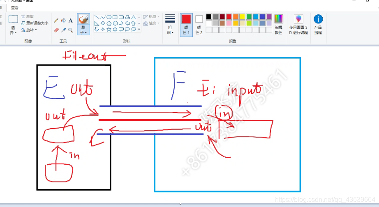
Task: Click the canvas bottom resize handle
Action: (180, 204)
